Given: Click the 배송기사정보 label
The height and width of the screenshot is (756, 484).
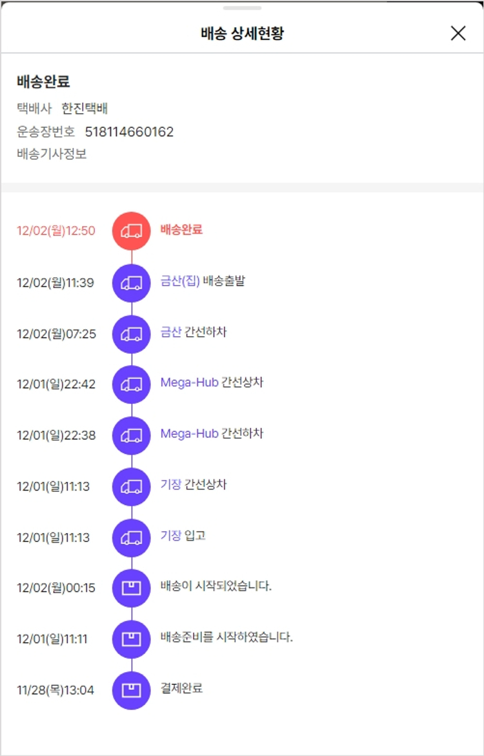Looking at the screenshot, I should coord(52,154).
